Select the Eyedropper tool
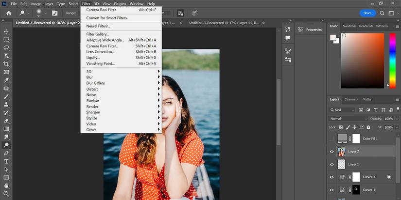The width and height of the screenshot is (401, 200). pyautogui.click(x=6, y=80)
